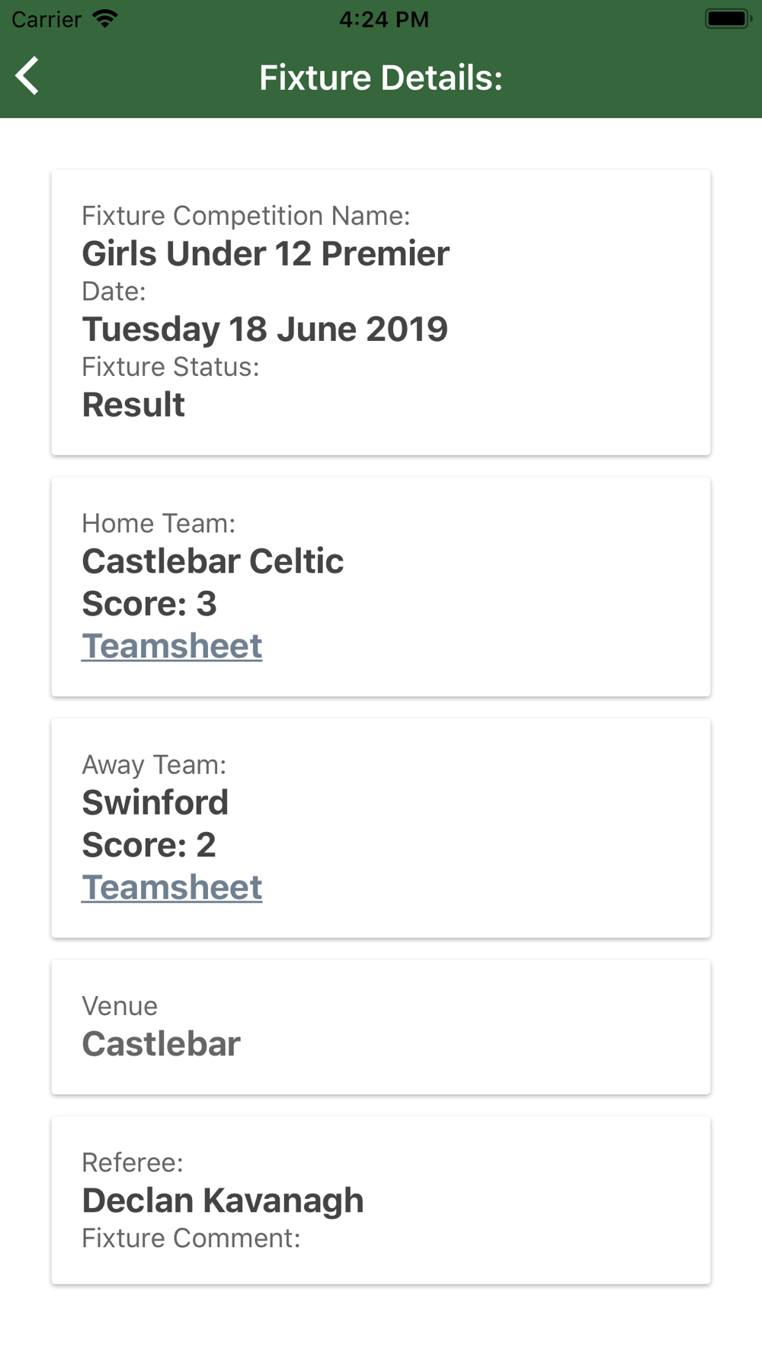Tap the date Tuesday 18 June 2019
Image resolution: width=762 pixels, height=1356 pixels.
click(264, 329)
